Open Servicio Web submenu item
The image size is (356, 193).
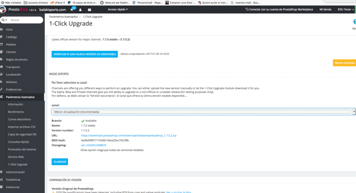coord(16,157)
